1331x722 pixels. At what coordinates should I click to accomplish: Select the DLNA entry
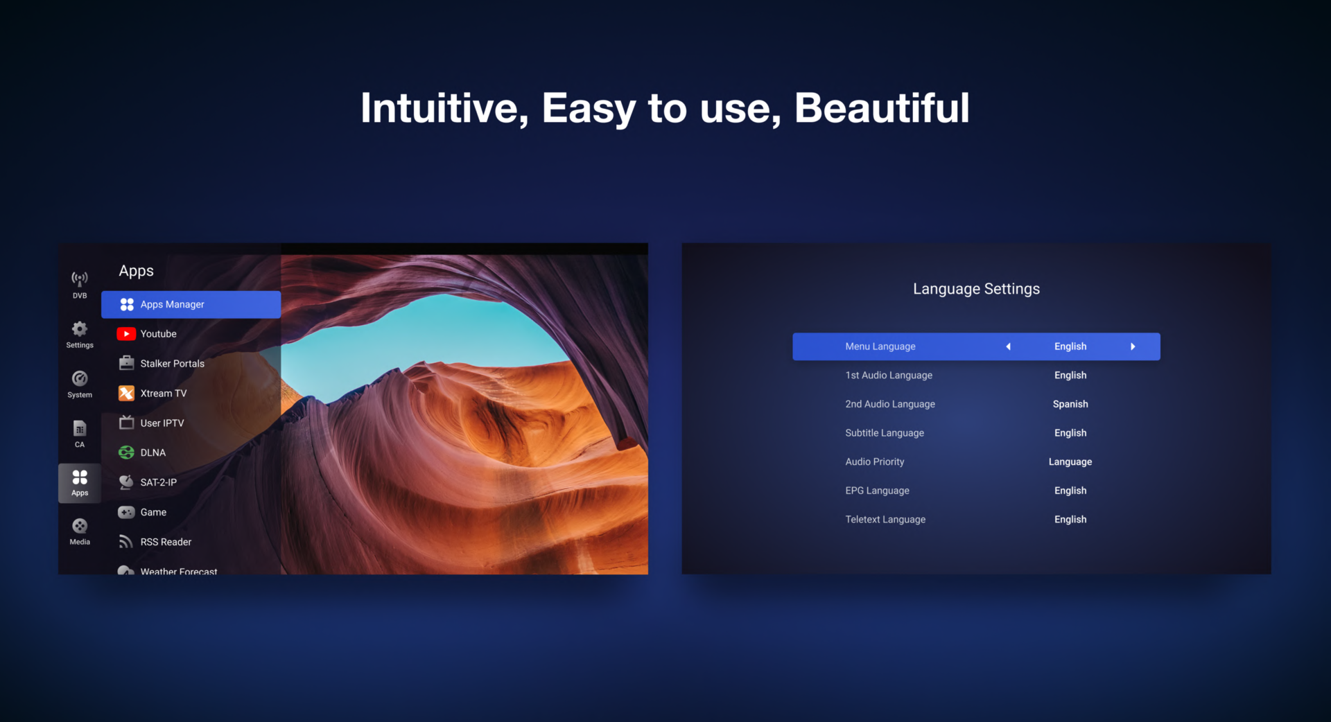pyautogui.click(x=191, y=452)
